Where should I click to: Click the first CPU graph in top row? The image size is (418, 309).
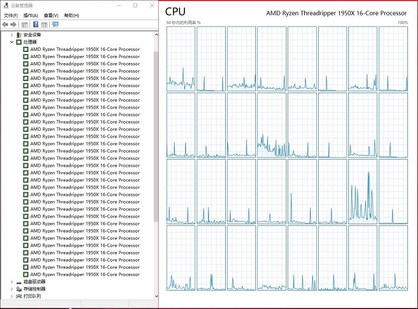tap(181, 59)
